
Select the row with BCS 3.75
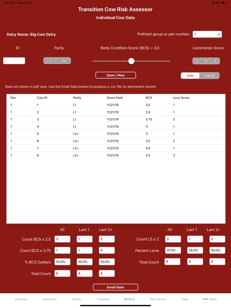pos(116,119)
